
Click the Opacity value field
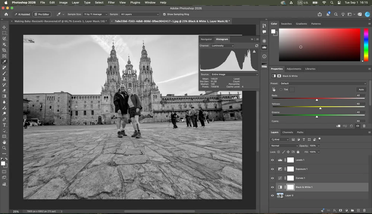click(x=313, y=146)
